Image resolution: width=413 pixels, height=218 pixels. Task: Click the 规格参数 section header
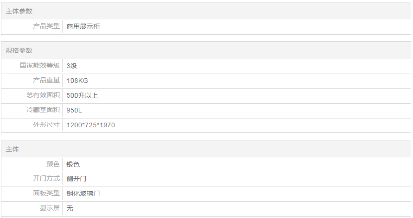19,50
